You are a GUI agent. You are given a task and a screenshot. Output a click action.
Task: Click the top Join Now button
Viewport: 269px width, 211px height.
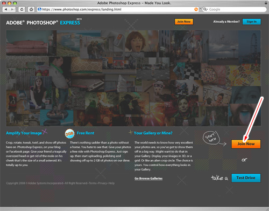click(184, 22)
